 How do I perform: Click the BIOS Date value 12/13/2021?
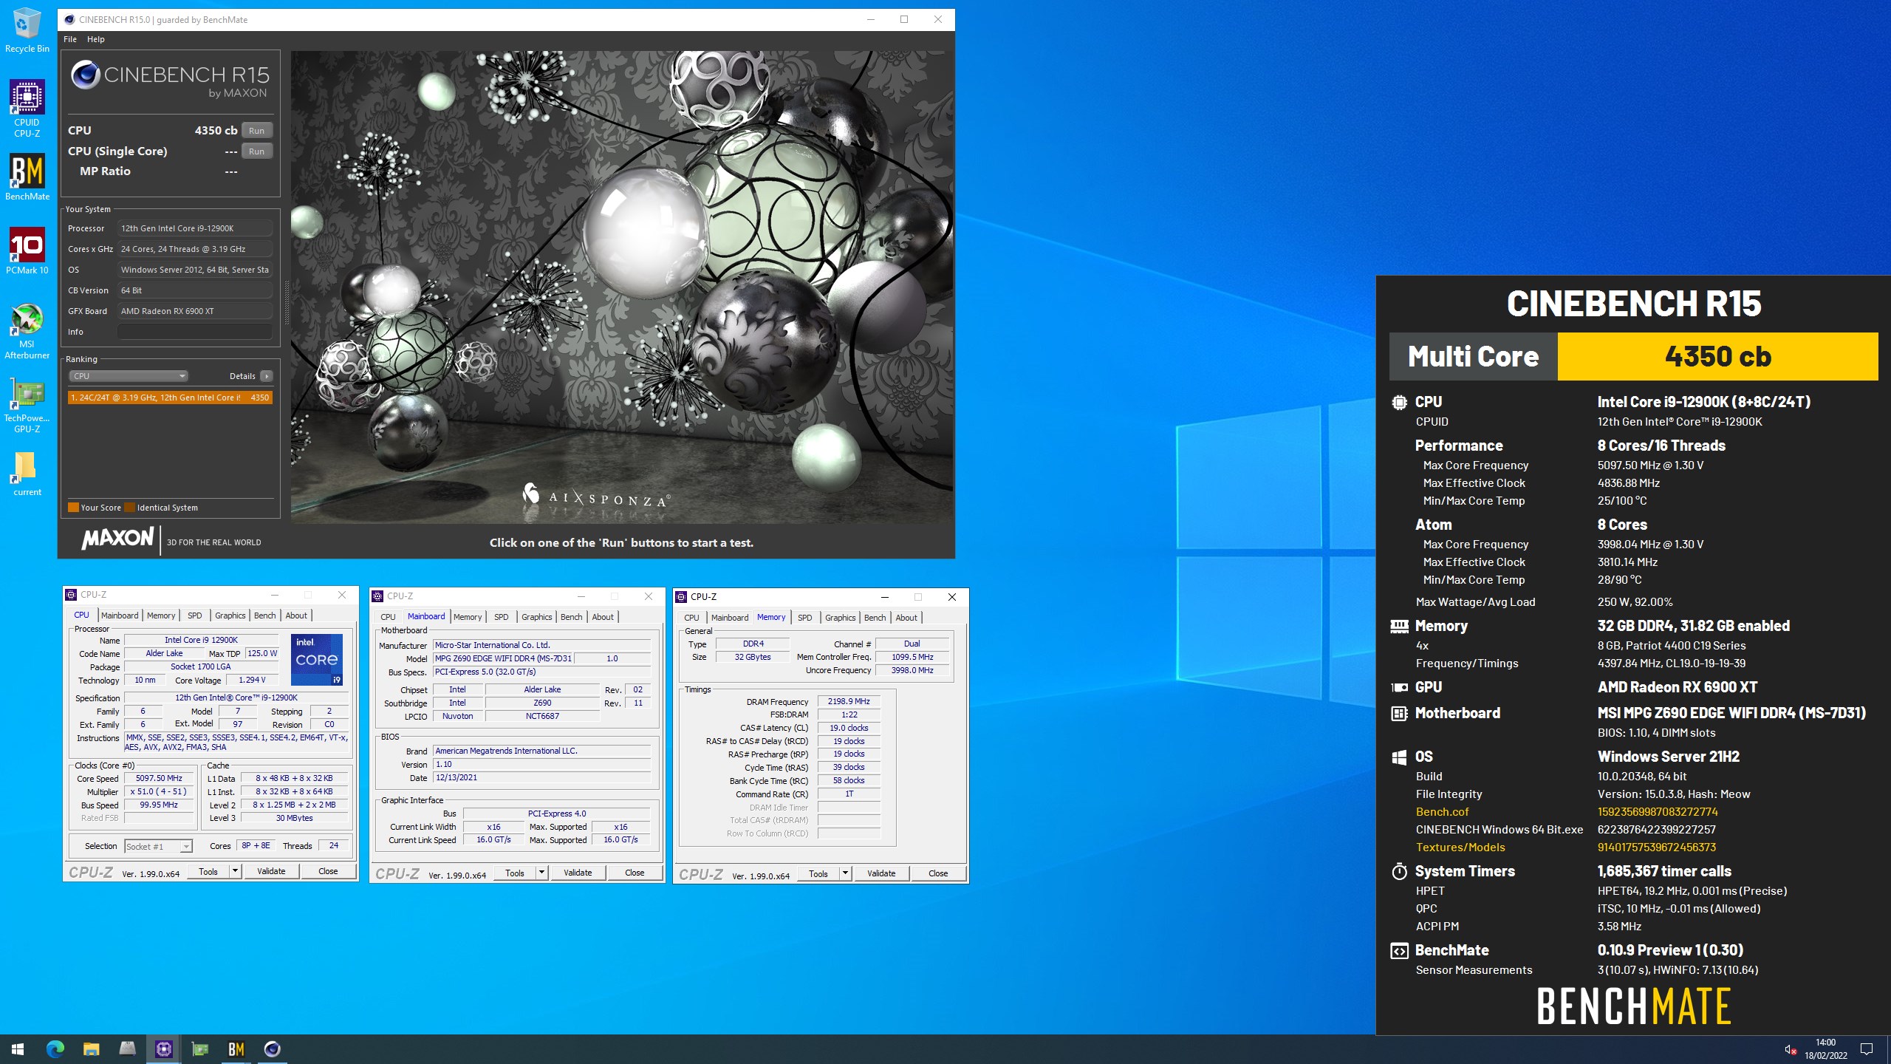[x=542, y=777]
